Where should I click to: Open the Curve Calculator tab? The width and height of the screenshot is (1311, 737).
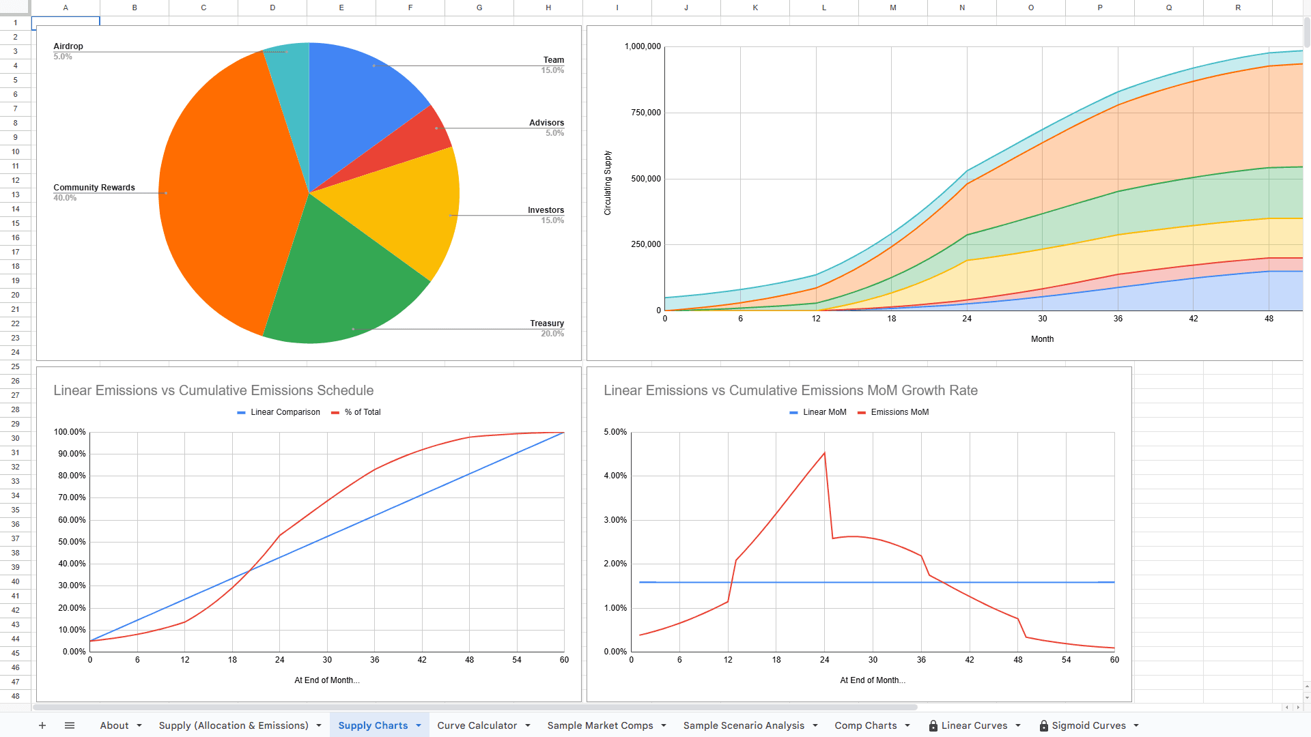coord(477,725)
